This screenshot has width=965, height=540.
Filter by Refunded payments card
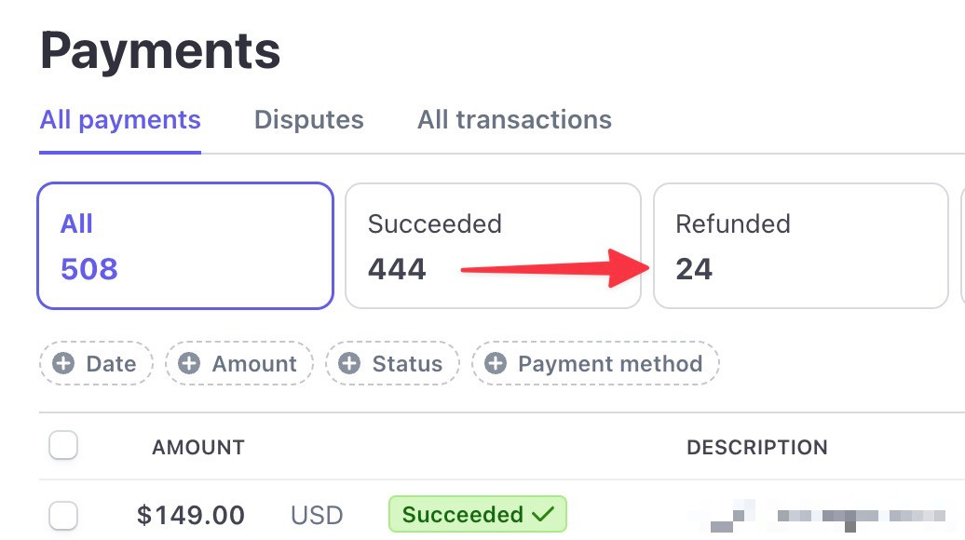pyautogui.click(x=801, y=246)
